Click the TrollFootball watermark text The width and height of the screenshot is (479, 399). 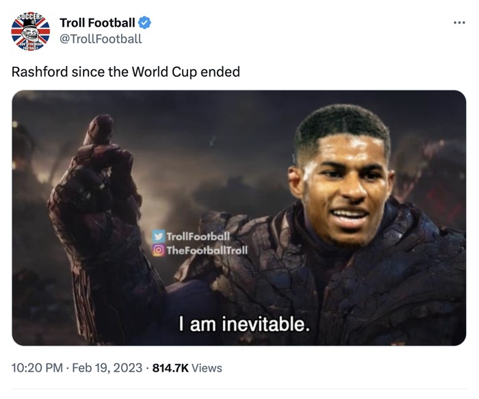(x=198, y=237)
